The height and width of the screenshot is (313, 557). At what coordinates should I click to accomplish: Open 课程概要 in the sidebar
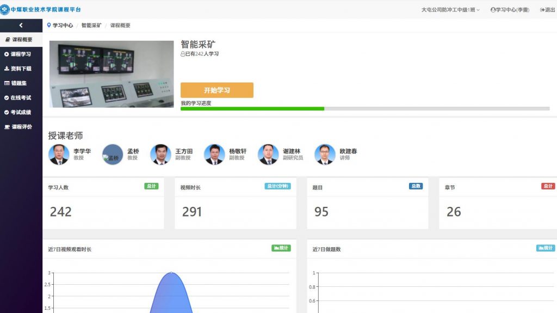pos(21,40)
